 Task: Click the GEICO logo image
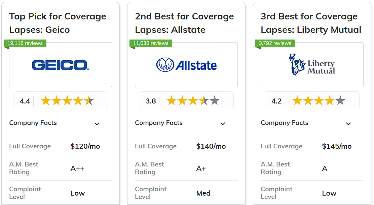click(61, 65)
